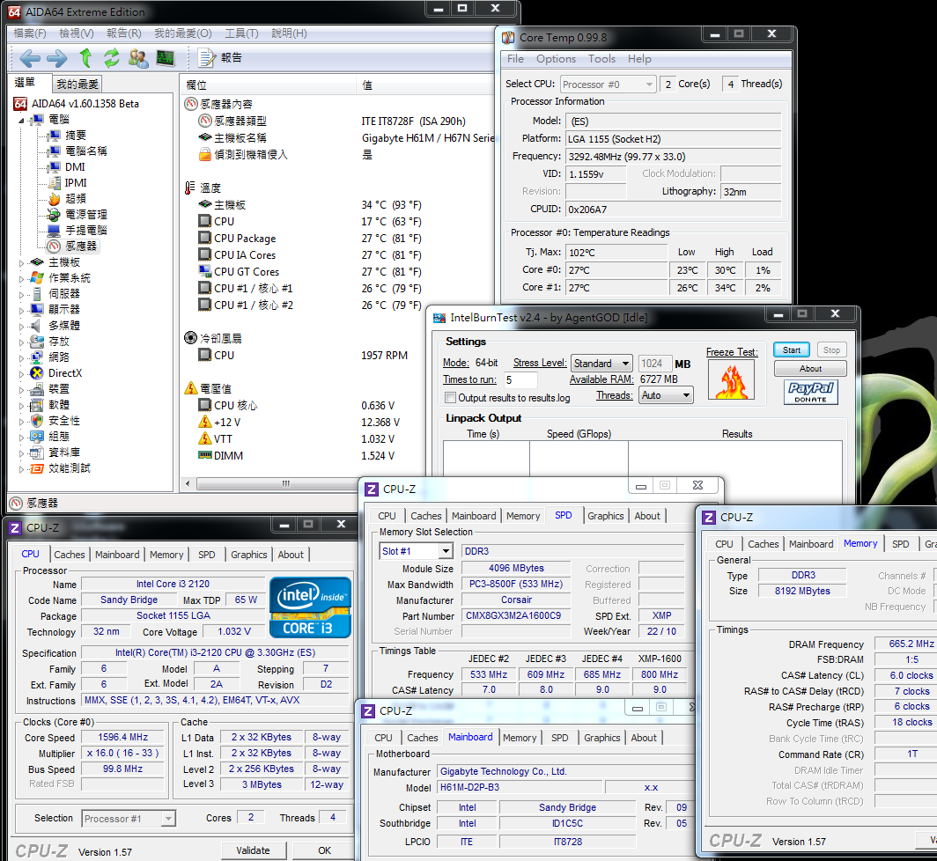Click the Validate button in CPU-Z
Screen dimensions: 937x861
[x=253, y=850]
